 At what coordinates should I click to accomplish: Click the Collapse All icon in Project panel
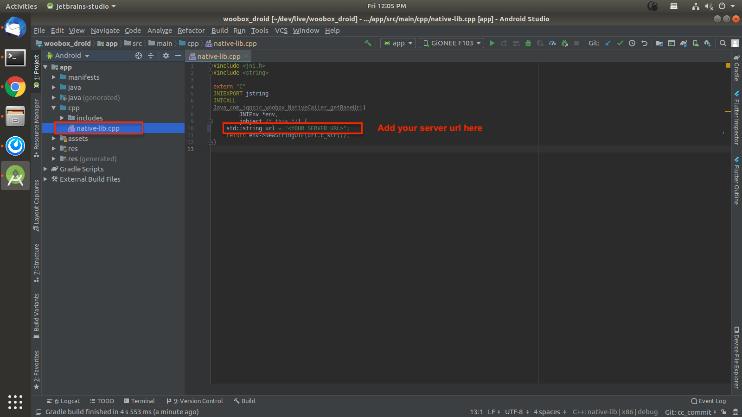tap(151, 56)
